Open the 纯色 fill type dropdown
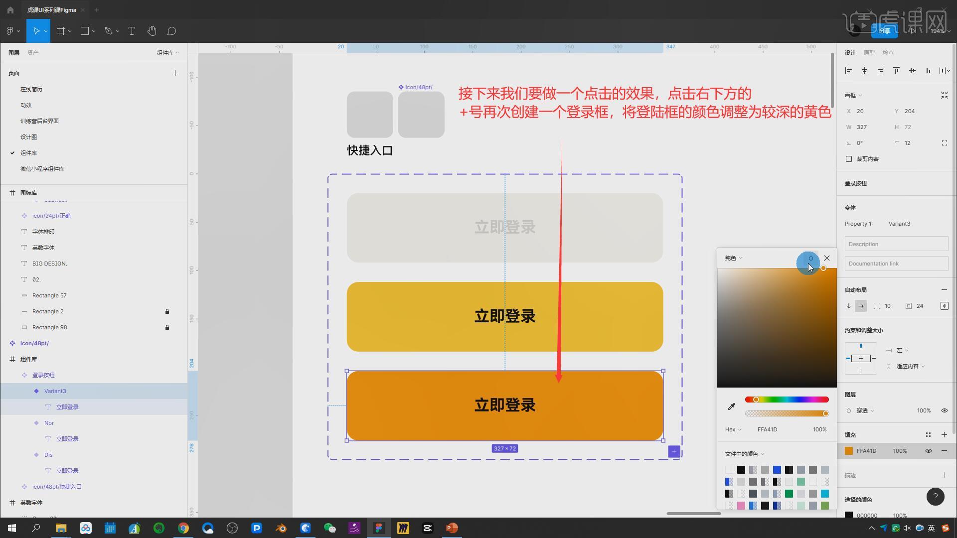Viewport: 957px width, 538px height. [733, 258]
